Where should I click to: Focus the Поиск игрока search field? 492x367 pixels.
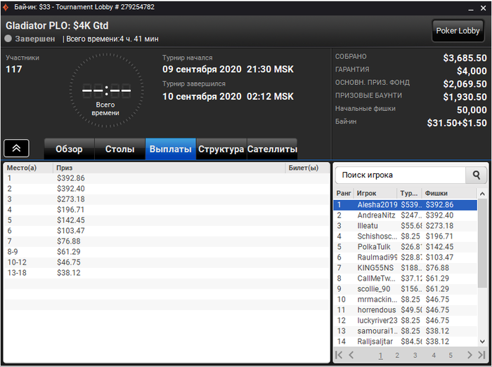pyautogui.click(x=401, y=175)
